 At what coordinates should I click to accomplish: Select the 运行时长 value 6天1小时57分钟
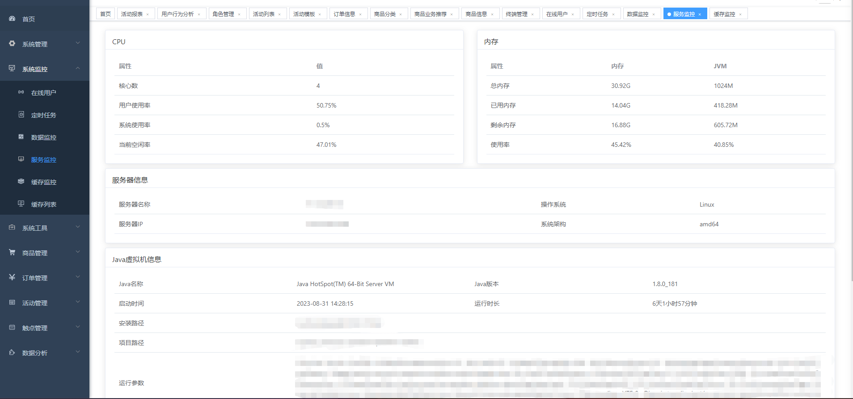(675, 303)
